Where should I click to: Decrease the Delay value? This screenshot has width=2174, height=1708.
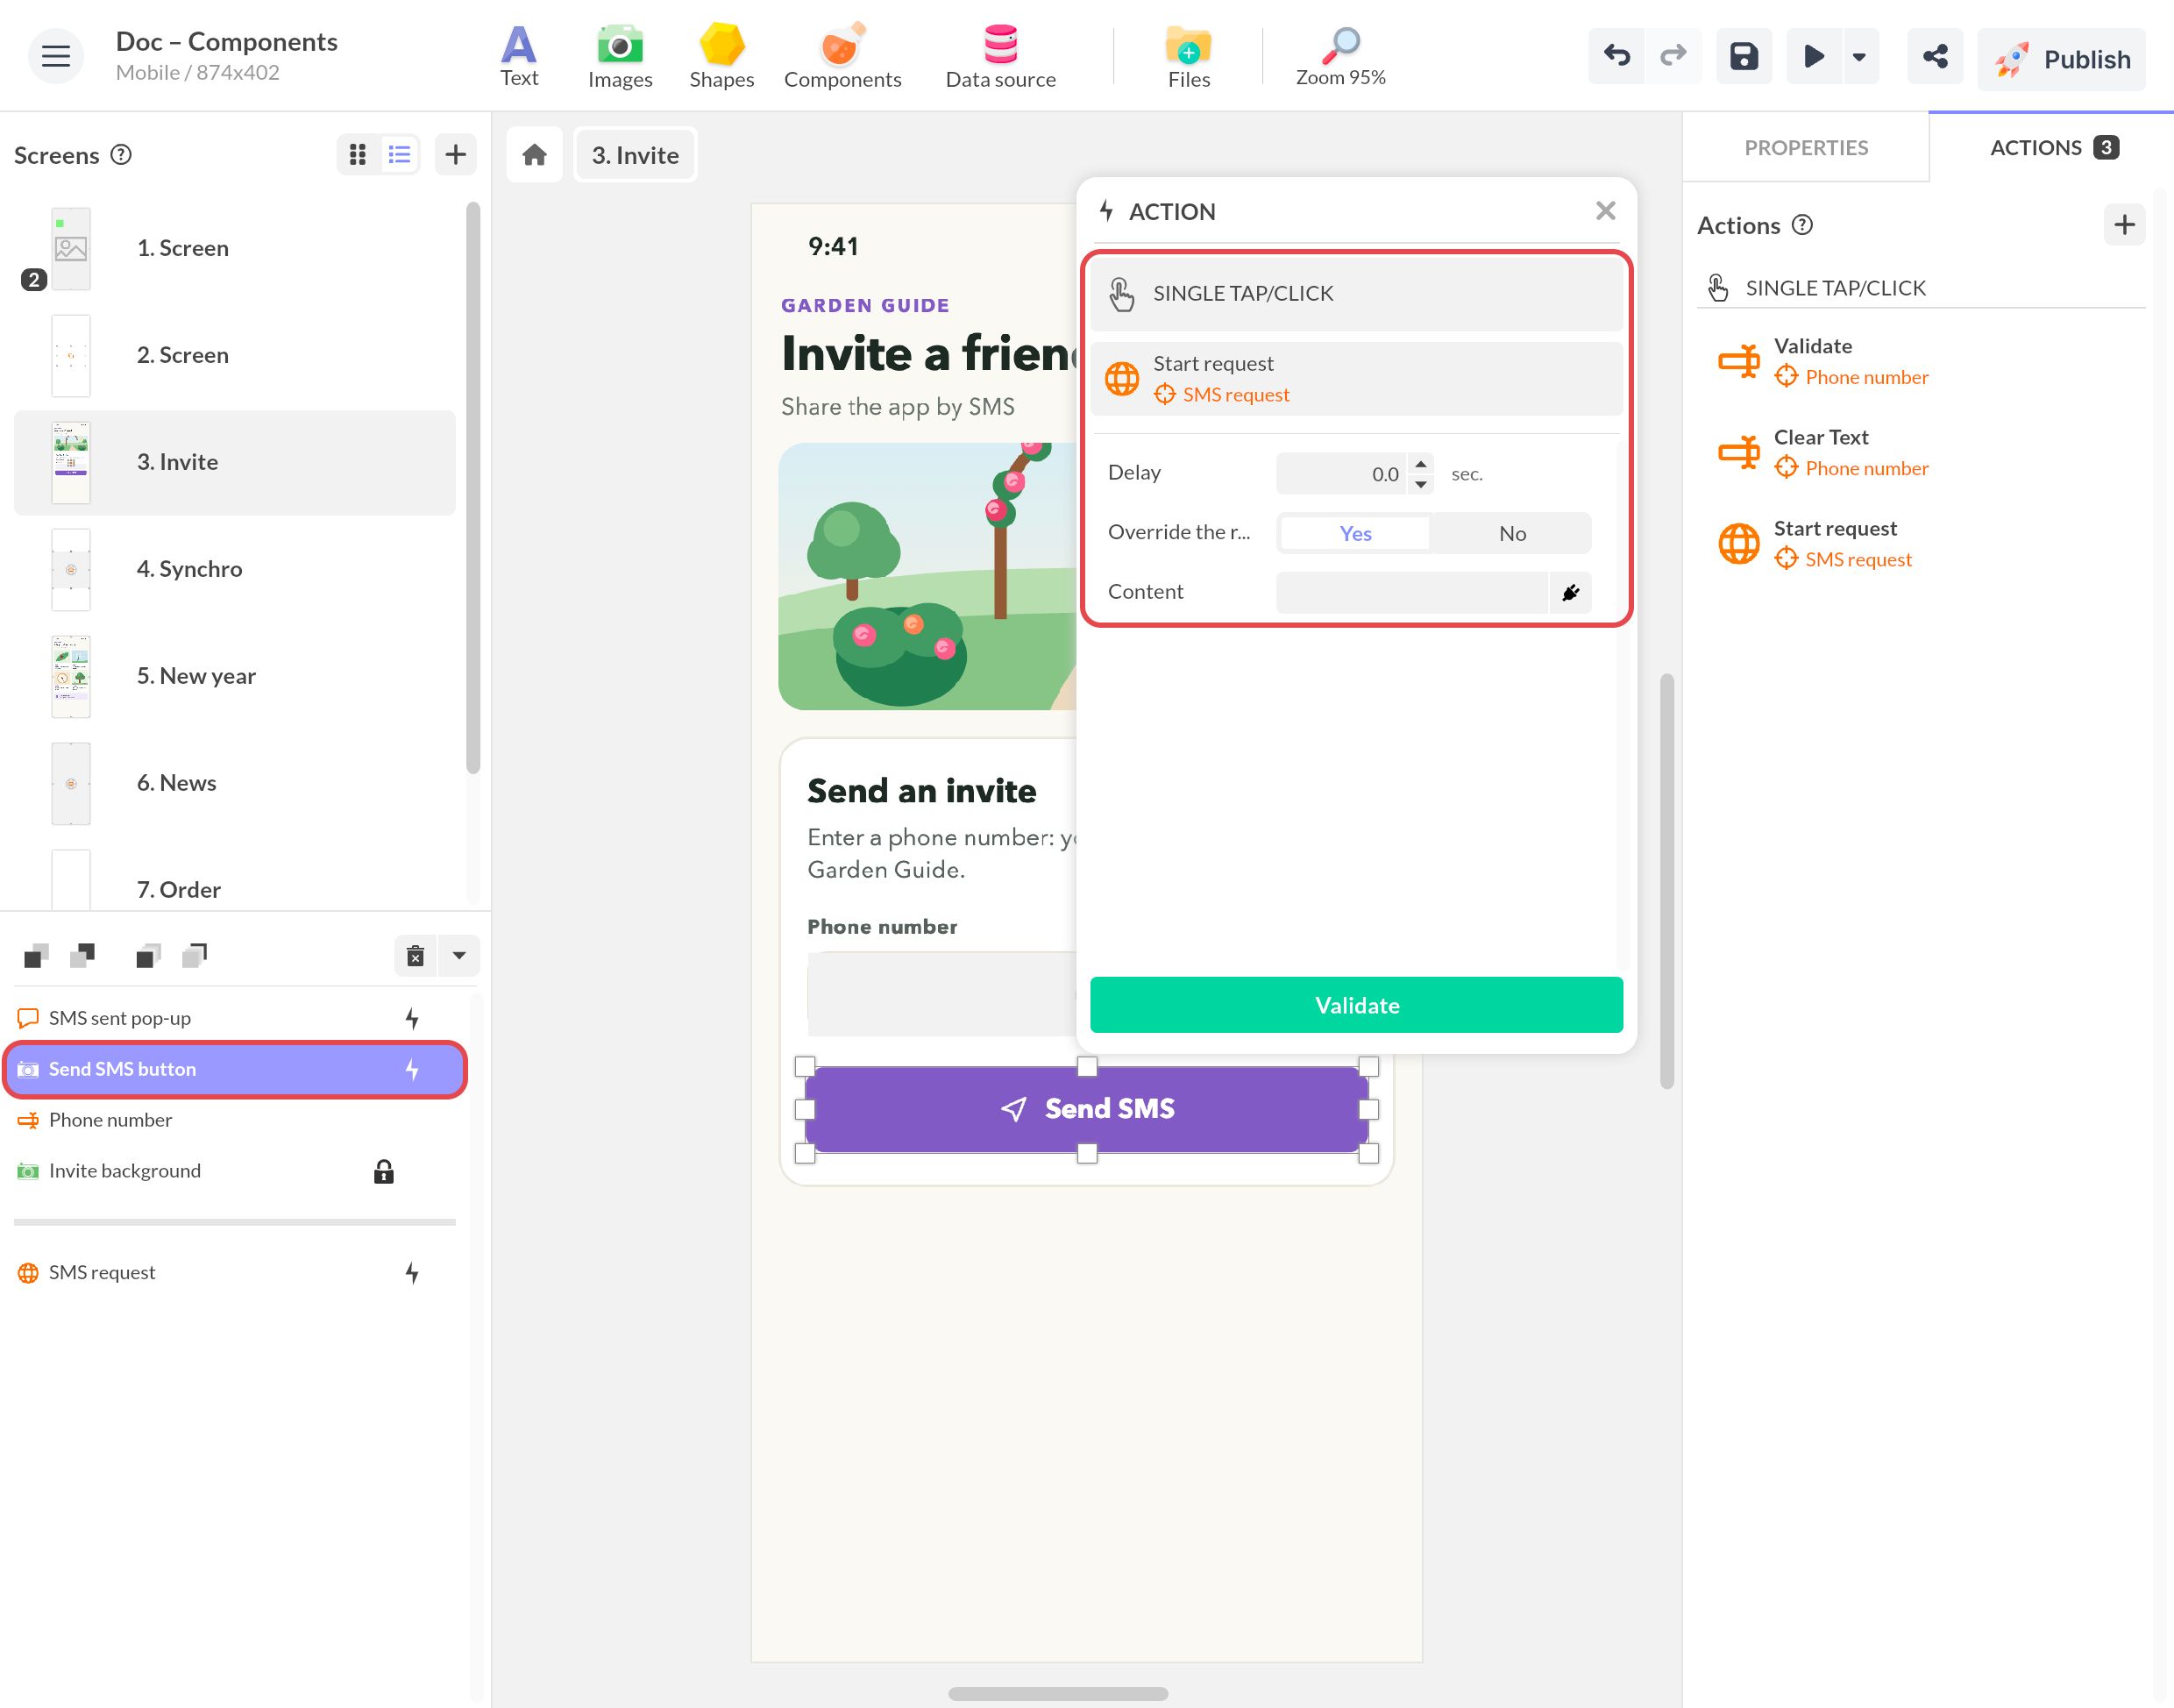pyautogui.click(x=1421, y=484)
